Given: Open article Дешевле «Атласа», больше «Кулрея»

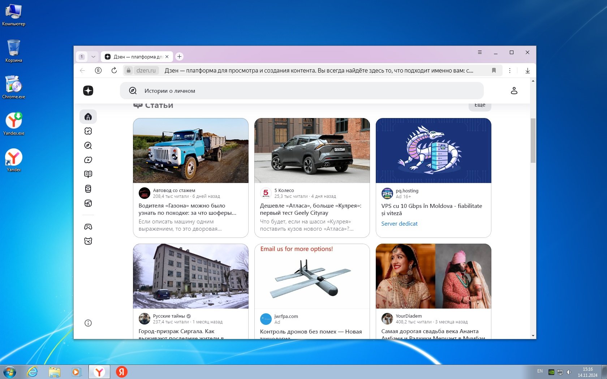Looking at the screenshot, I should (x=311, y=209).
